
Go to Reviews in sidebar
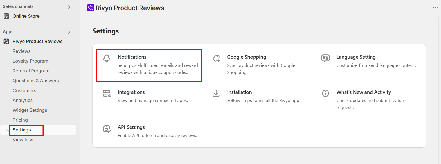[x=22, y=51]
